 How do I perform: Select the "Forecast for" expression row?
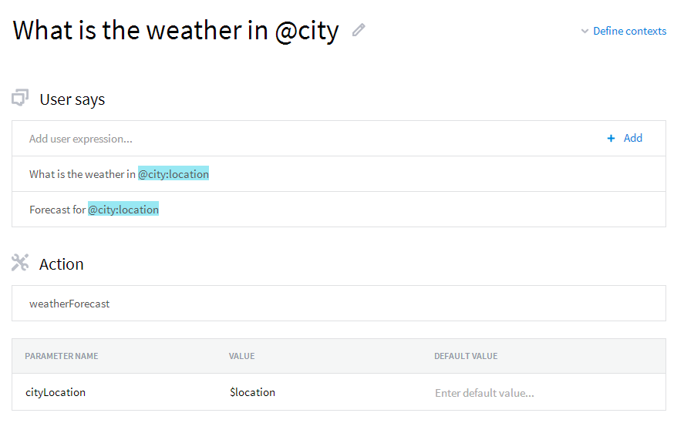click(x=339, y=210)
